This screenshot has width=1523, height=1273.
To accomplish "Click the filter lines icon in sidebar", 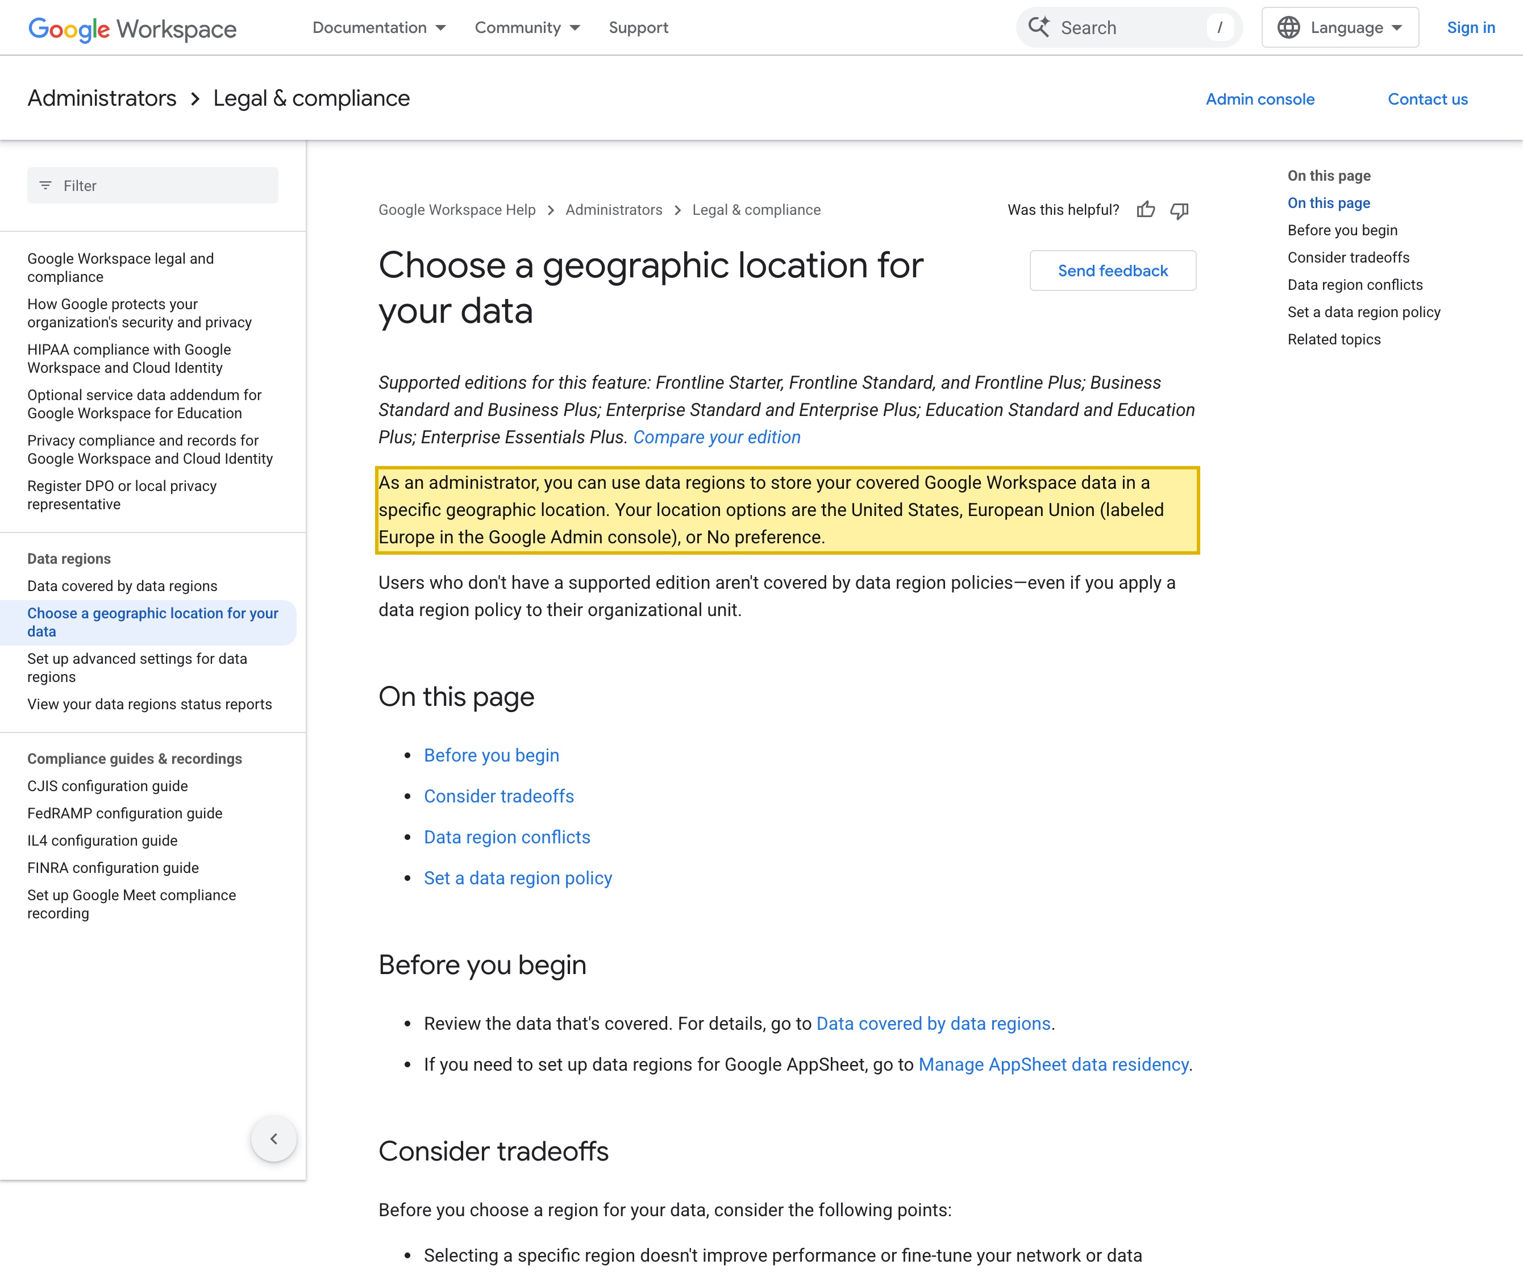I will (45, 186).
